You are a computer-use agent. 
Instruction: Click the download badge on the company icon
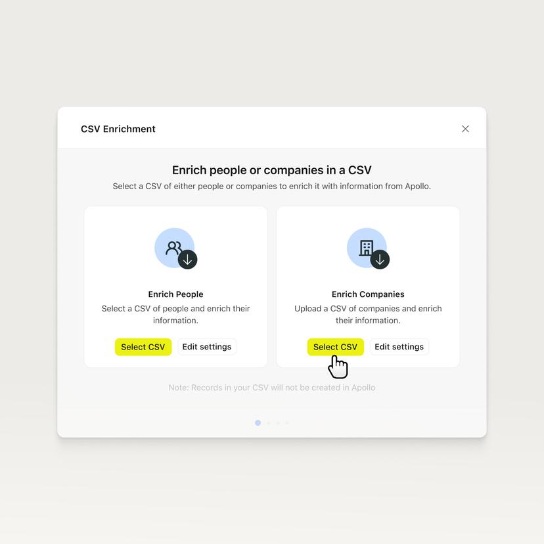(380, 260)
